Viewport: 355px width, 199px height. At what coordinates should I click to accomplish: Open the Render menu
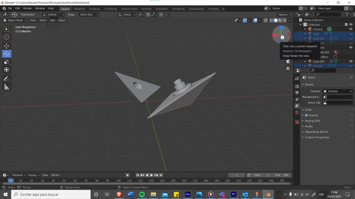[x=27, y=8]
